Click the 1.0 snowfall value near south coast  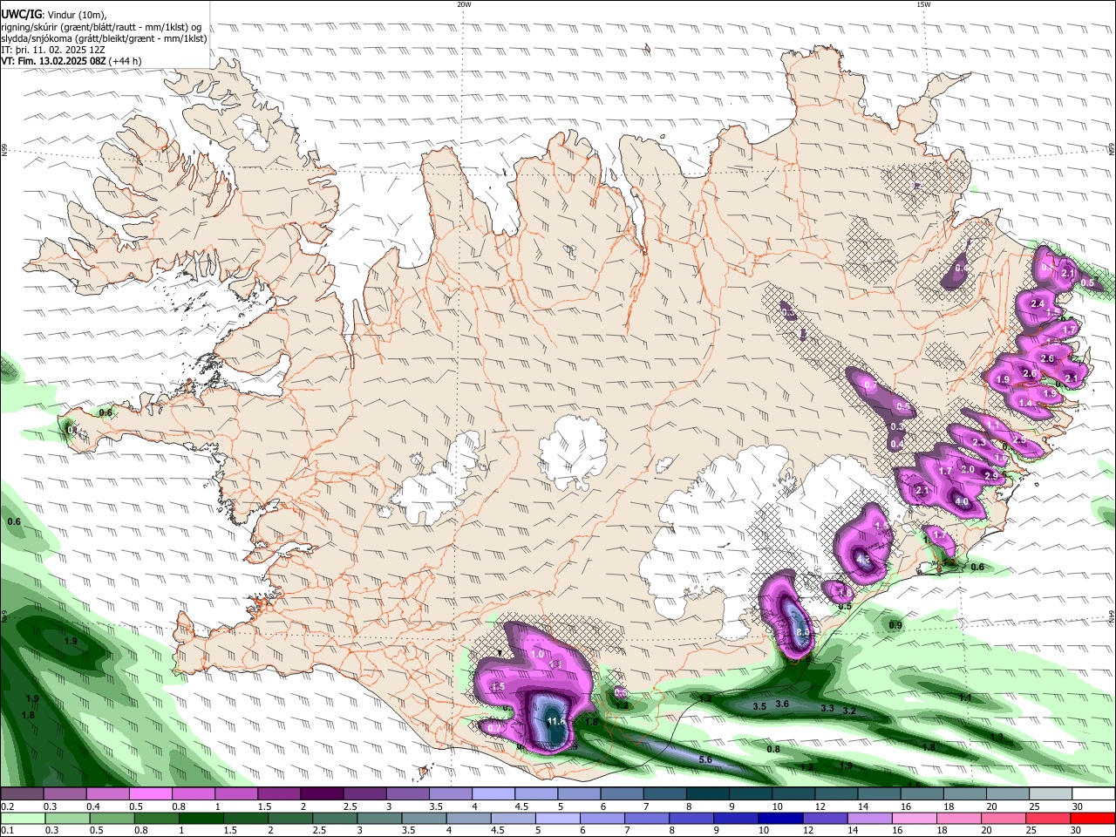point(537,655)
